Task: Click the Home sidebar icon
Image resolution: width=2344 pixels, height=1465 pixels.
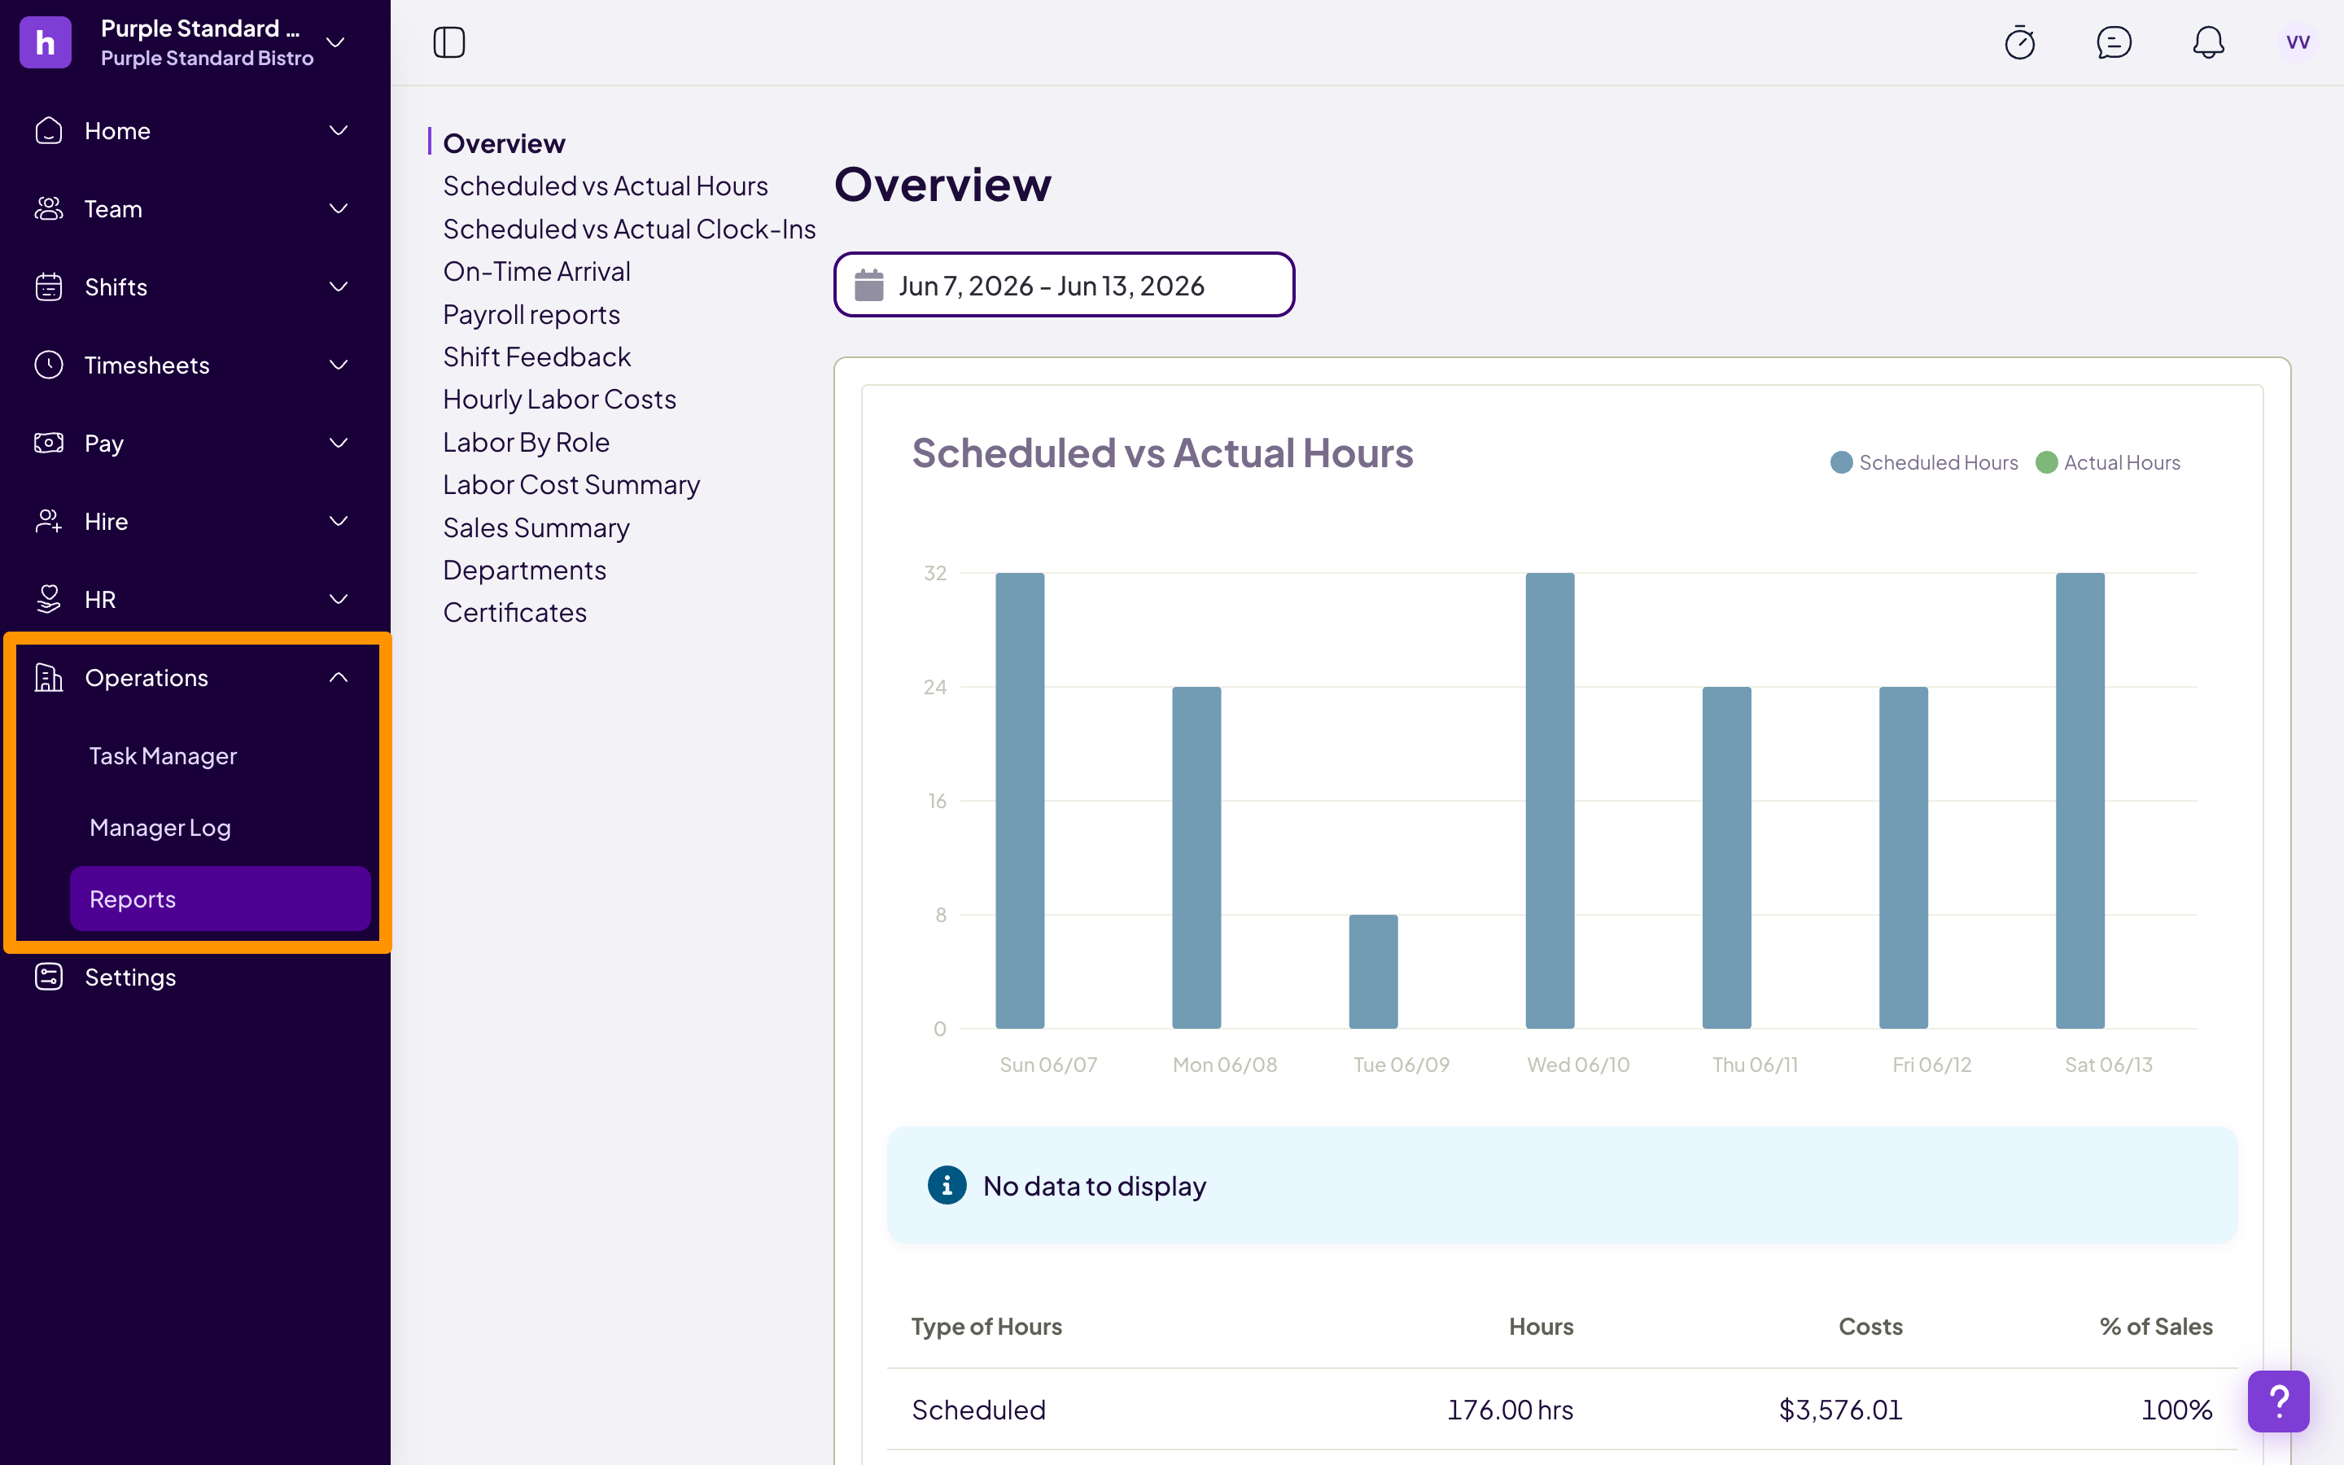Action: click(x=49, y=131)
